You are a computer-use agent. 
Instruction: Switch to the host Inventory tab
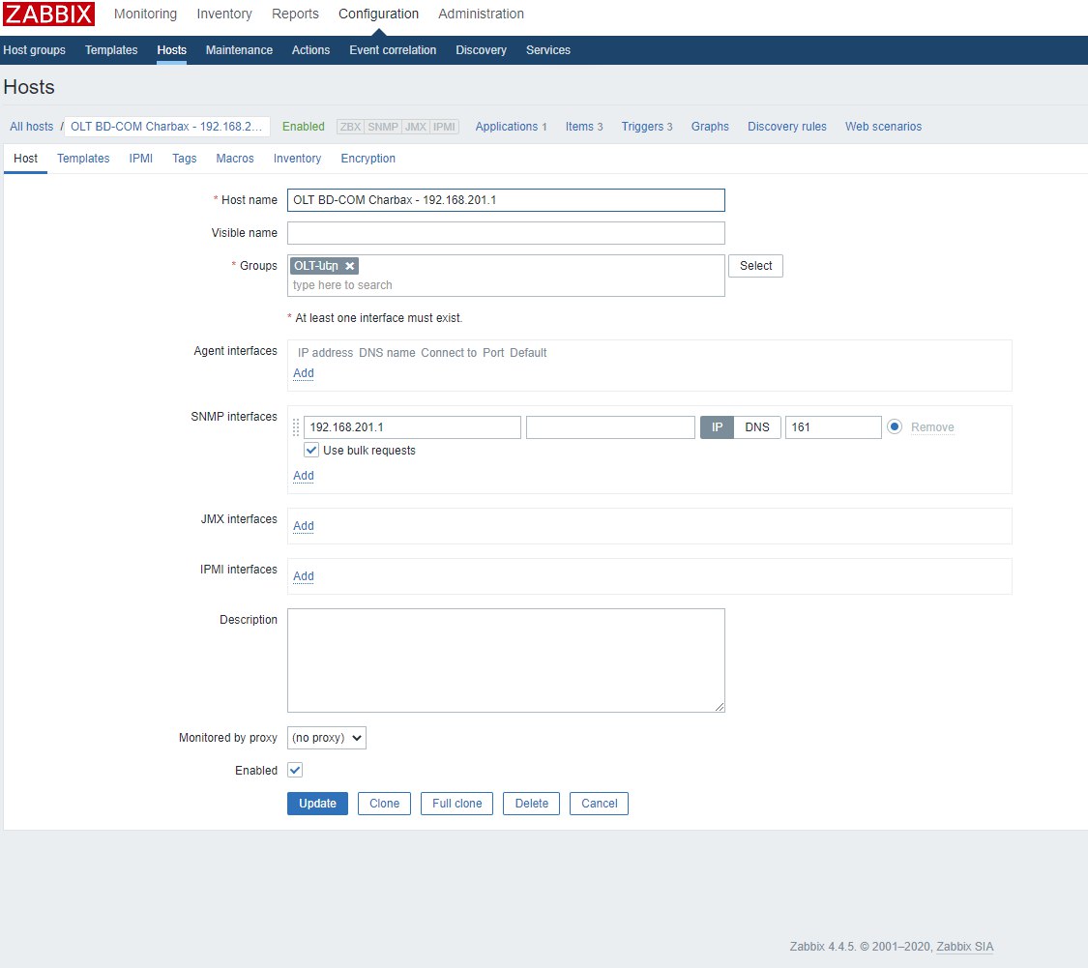coord(297,159)
